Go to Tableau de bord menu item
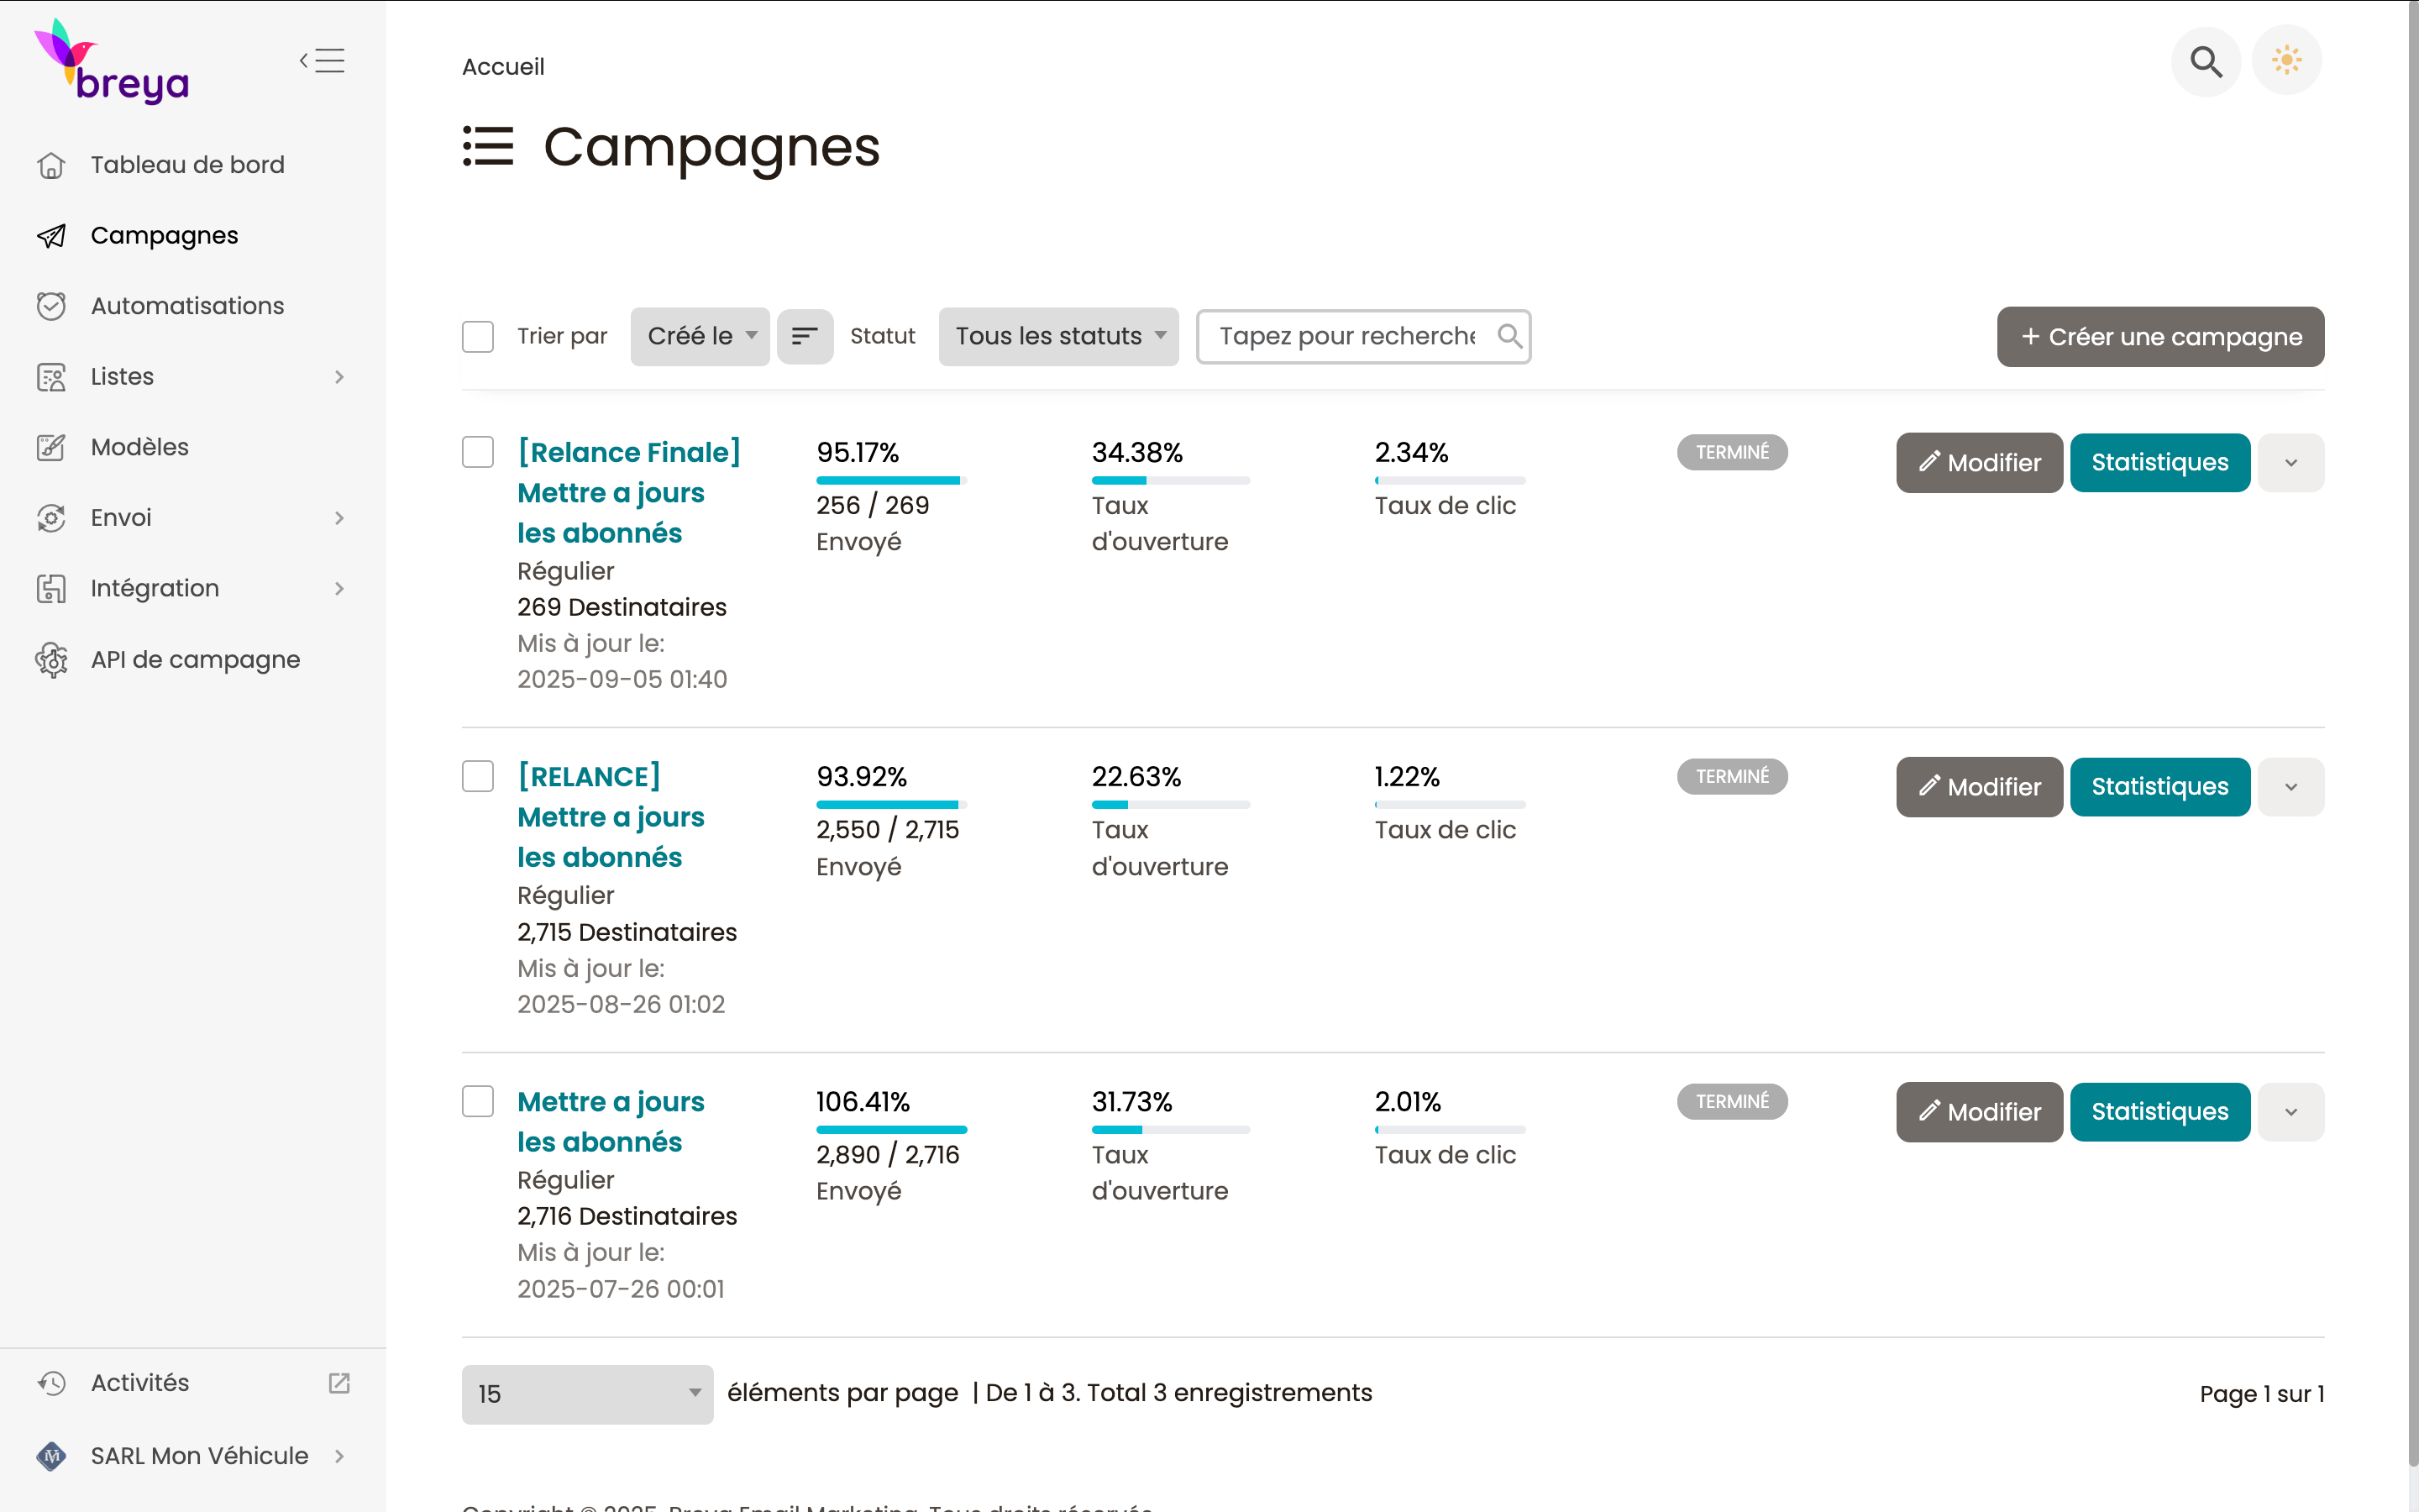This screenshot has height=1512, width=2419. (x=187, y=165)
